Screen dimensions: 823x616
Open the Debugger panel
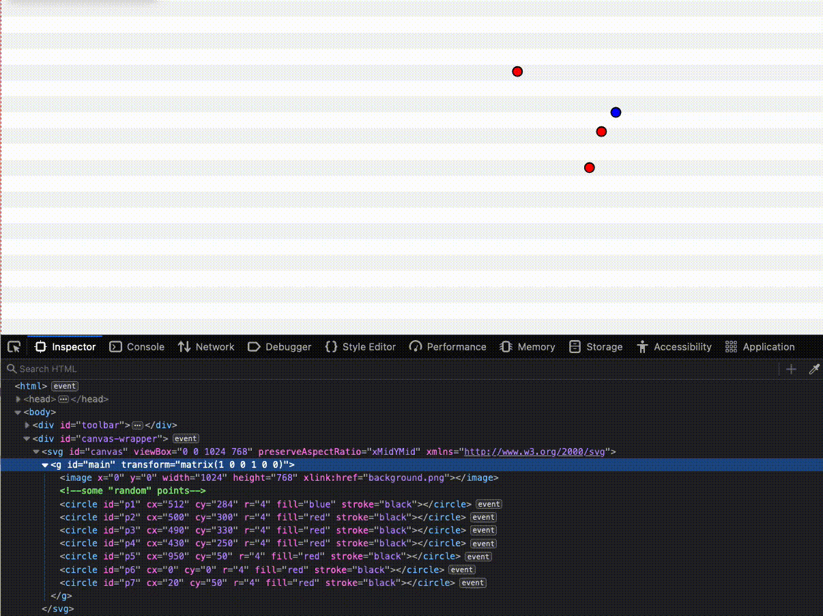tap(280, 346)
